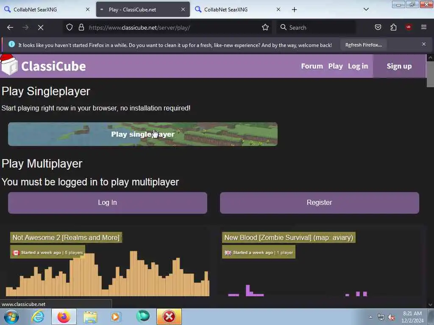Click Canada flag on Not Awesome 2

pos(16,253)
